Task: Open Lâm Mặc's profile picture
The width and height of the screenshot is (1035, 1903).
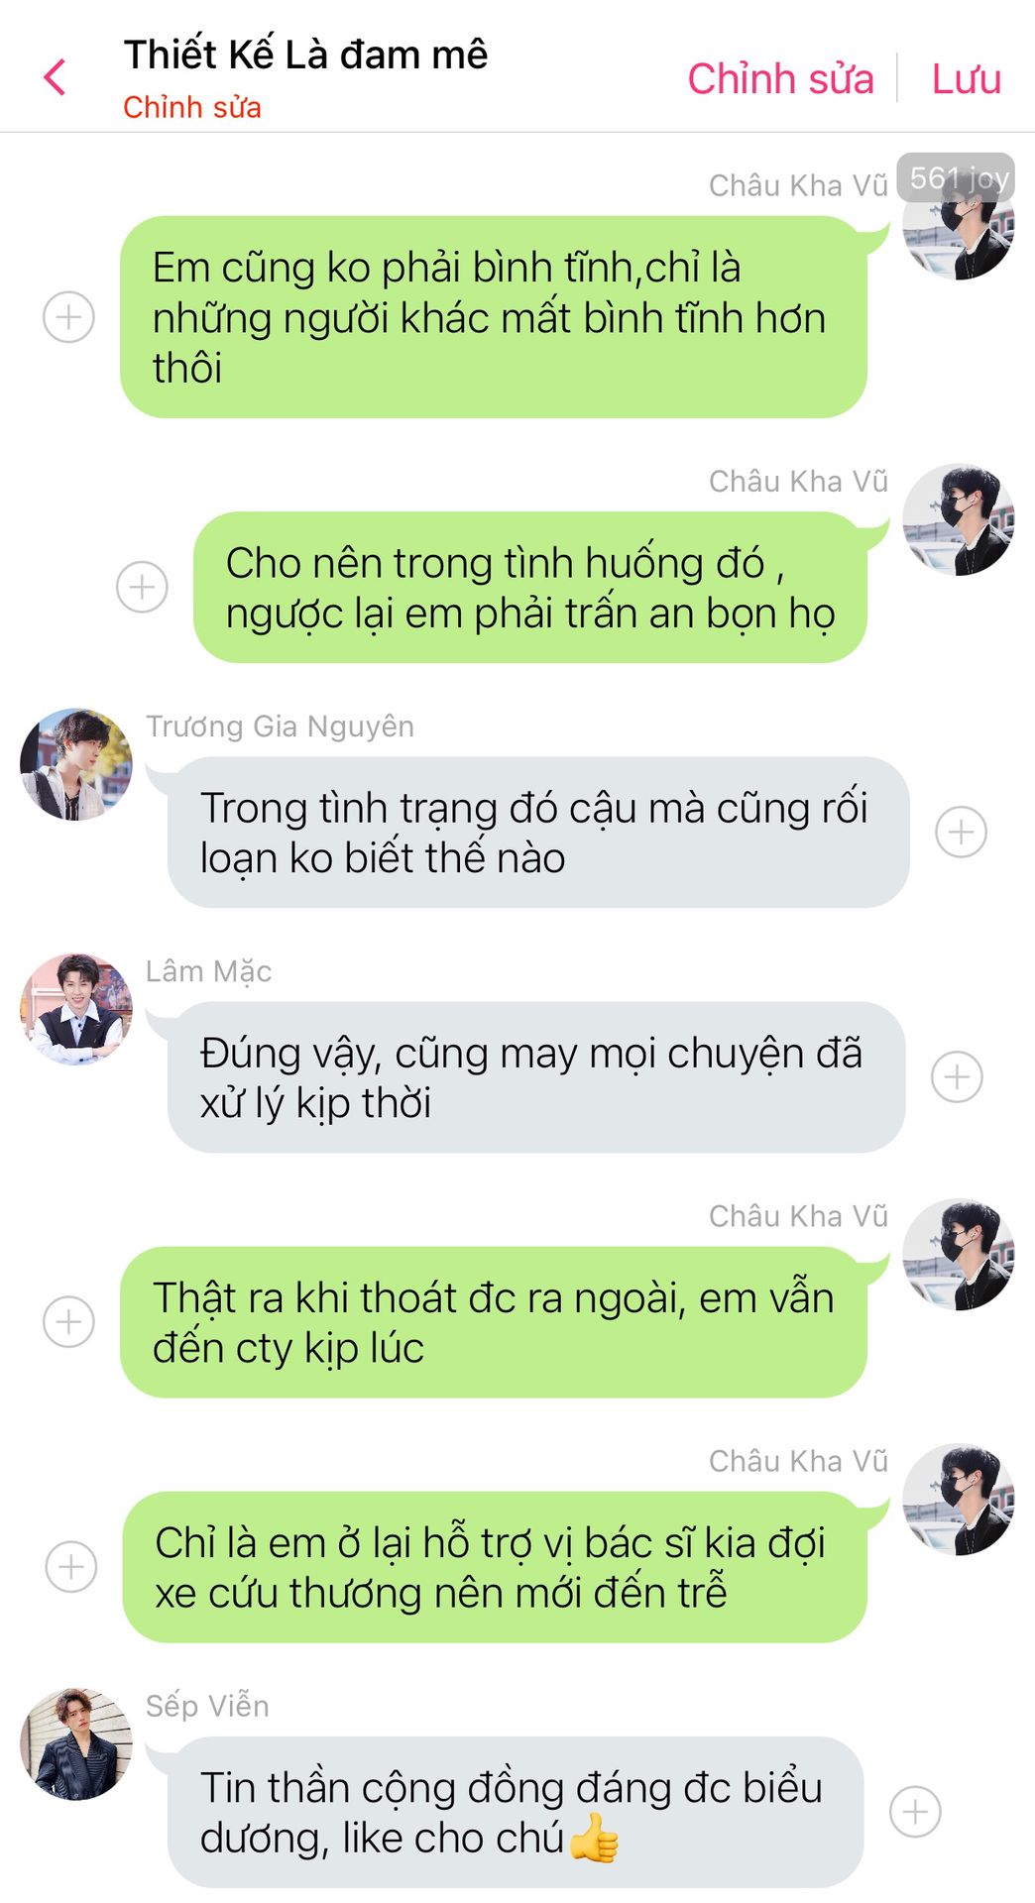Action: [x=76, y=1009]
